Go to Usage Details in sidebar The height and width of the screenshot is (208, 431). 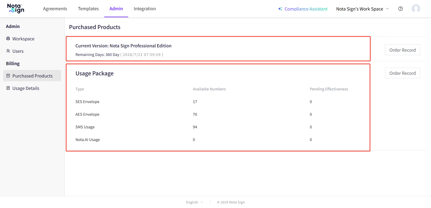[26, 88]
